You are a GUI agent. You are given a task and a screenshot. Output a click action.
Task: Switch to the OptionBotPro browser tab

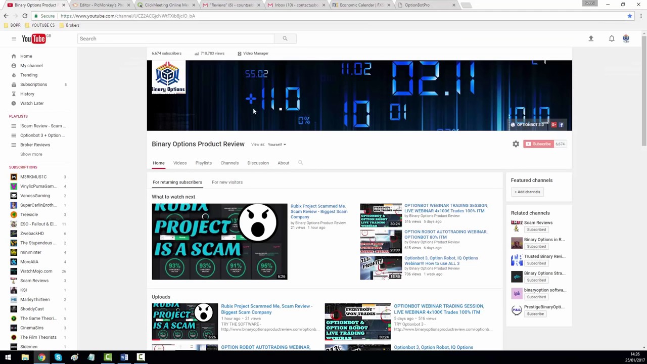click(425, 5)
